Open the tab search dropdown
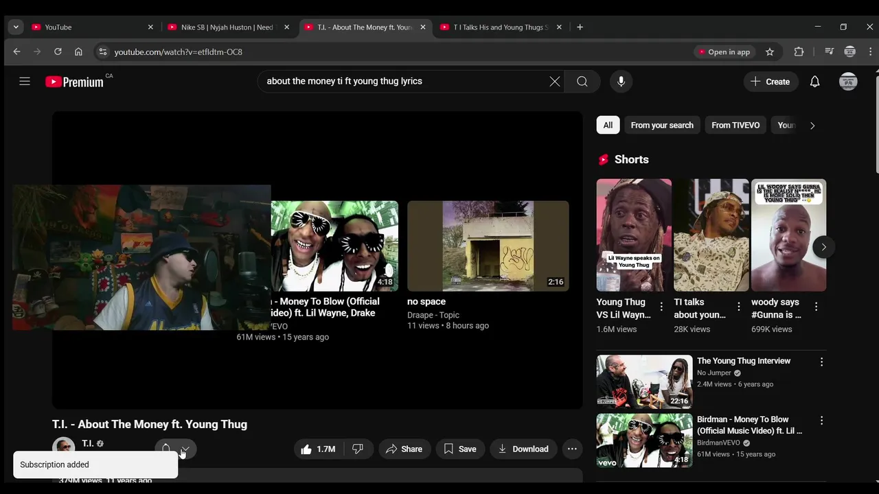Screen dimensions: 879x494 pos(15,27)
